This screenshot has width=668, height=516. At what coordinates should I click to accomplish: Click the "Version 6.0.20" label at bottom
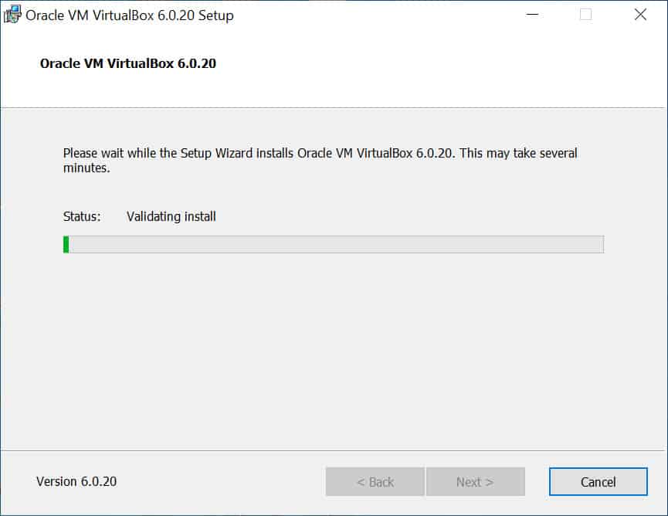[76, 482]
